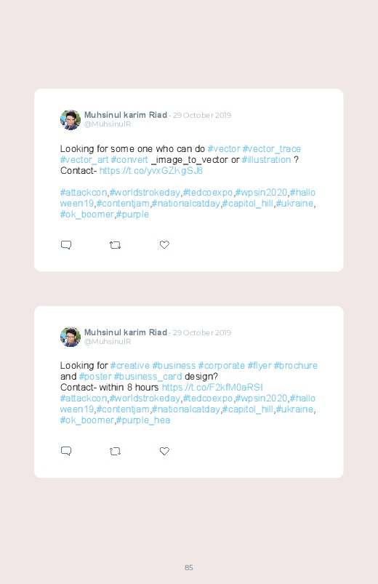Click @MuhsinulR handle on second tweet
Screen dimensions: 378x584
click(108, 342)
